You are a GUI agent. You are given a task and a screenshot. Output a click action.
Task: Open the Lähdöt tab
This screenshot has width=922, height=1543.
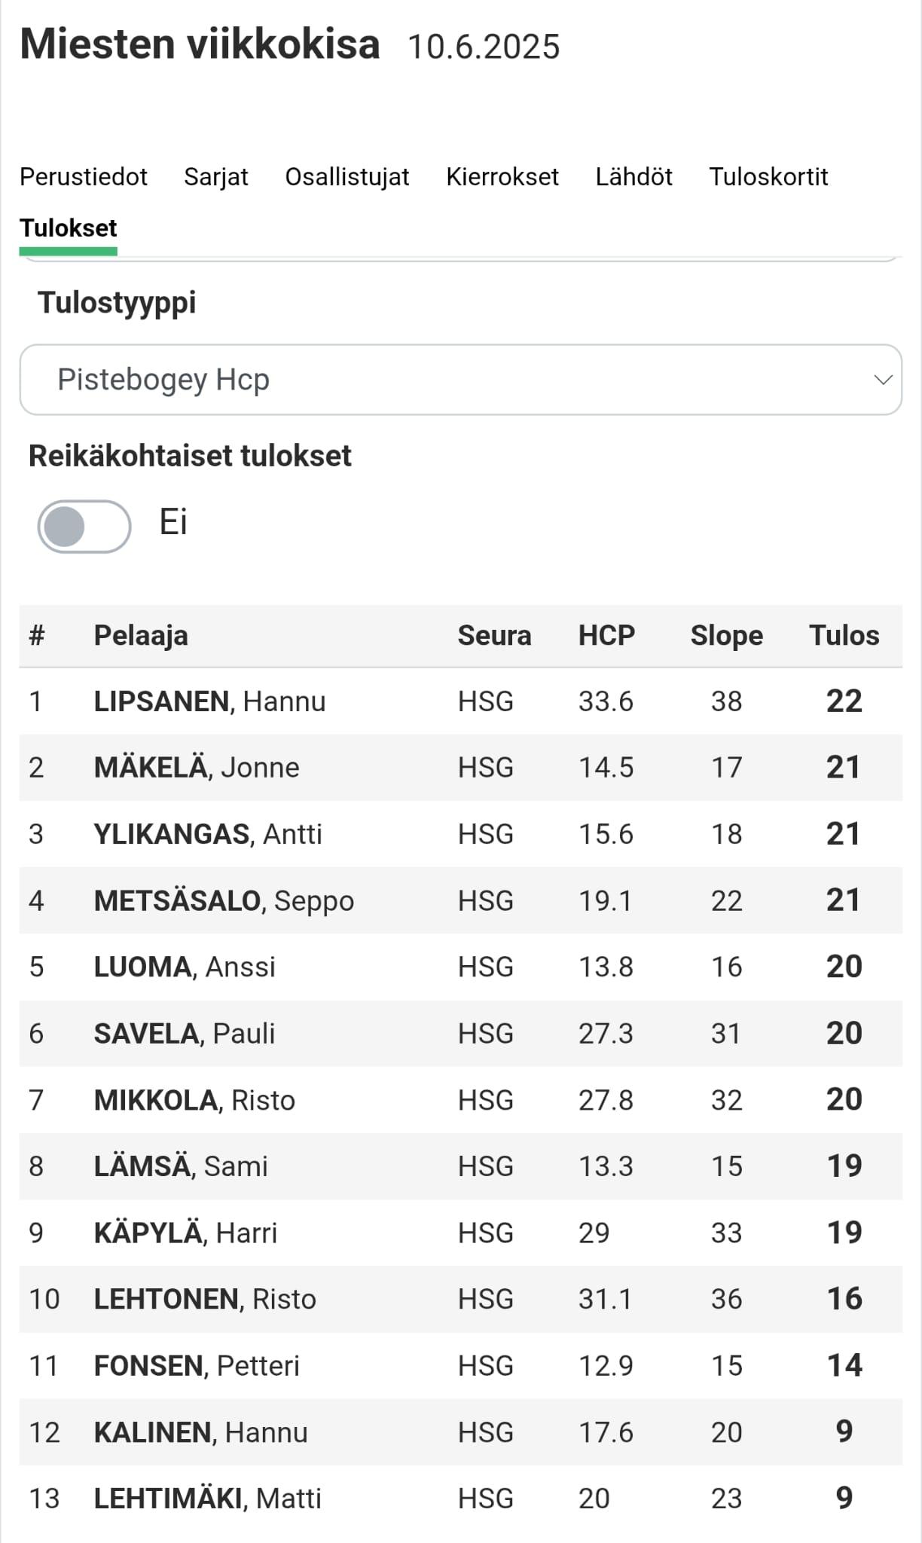633,176
